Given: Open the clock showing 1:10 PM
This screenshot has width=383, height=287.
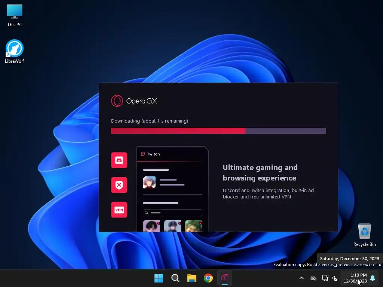Looking at the screenshot, I should (x=355, y=278).
